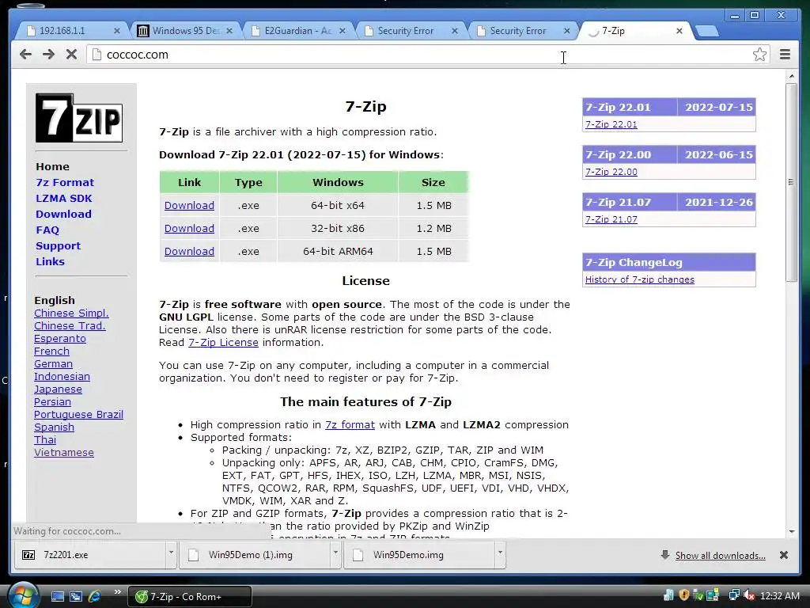The height and width of the screenshot is (608, 810).
Task: Stop loading the page
Action: point(71,55)
